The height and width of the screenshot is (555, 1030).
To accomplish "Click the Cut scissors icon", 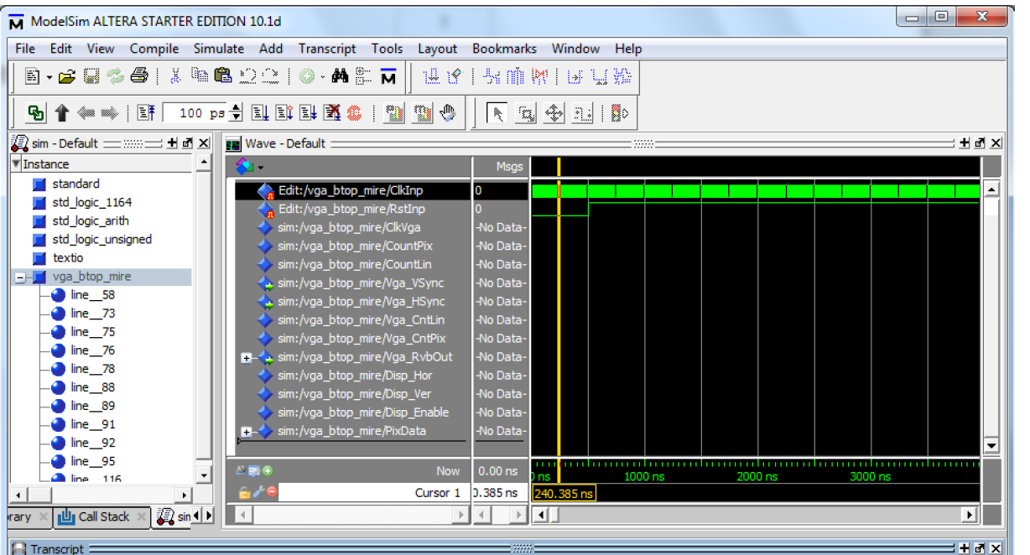I will tap(176, 77).
